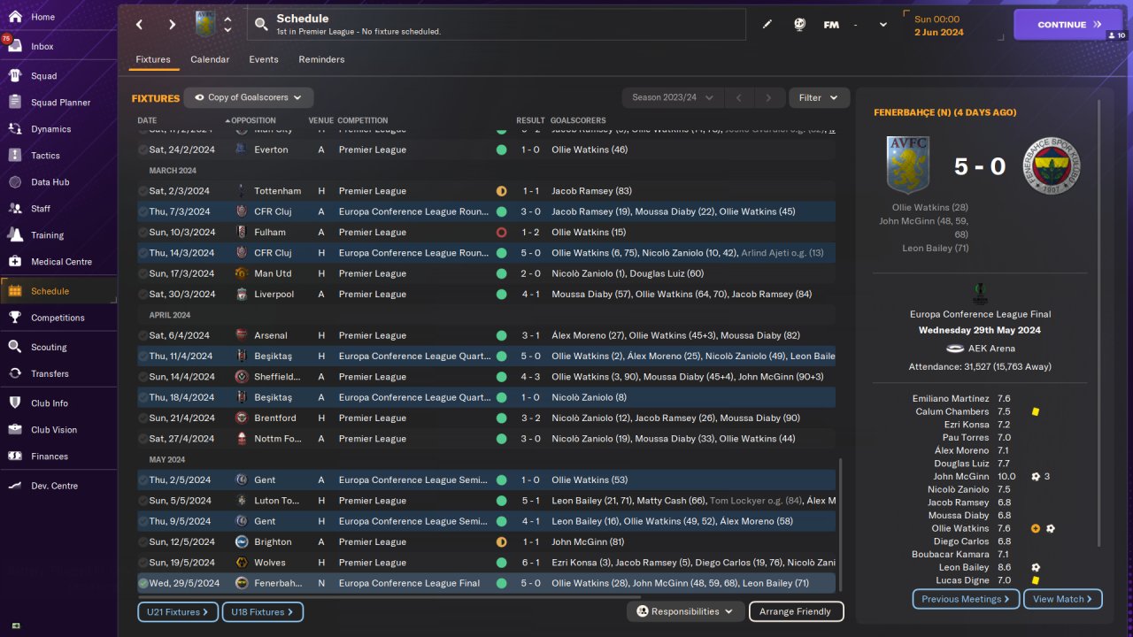Open the dropdown chevron next to FM
This screenshot has width=1133, height=637.
pos(883,25)
